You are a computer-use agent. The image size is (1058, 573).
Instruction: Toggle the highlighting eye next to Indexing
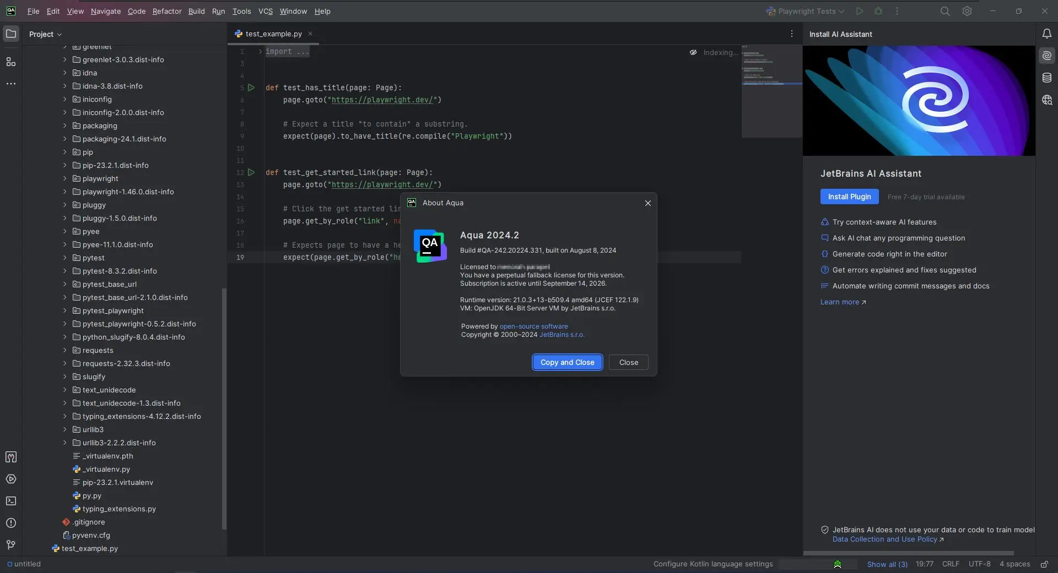(693, 52)
